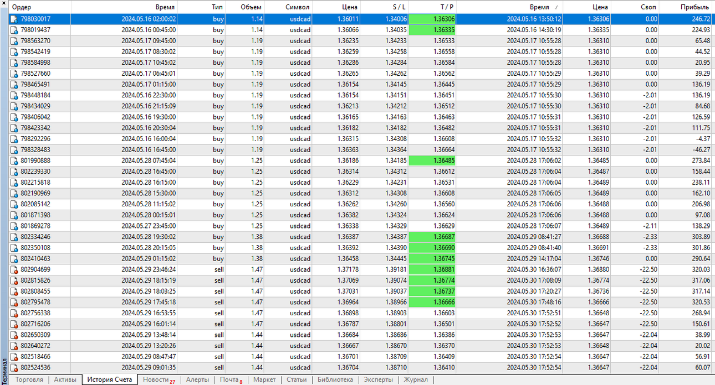
Task: Click the order icon beside 798030017
Action: click(x=14, y=19)
